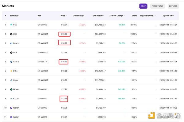The height and width of the screenshot is (122, 184).
Task: Open the Bitfinex exchange name link
Action: [16, 89]
